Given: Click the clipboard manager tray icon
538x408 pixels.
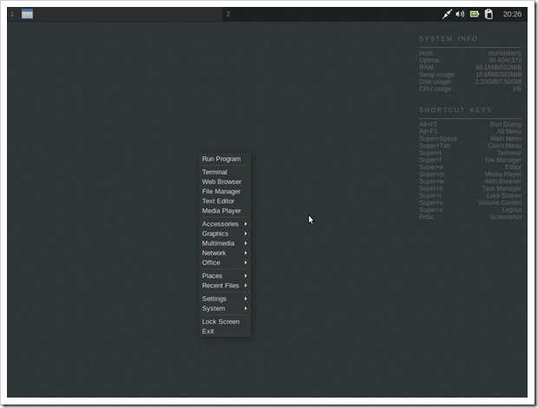Looking at the screenshot, I should (489, 14).
